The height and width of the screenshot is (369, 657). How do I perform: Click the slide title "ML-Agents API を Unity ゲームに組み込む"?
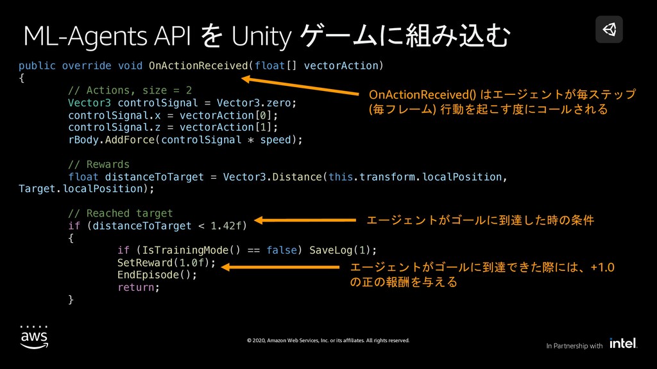[x=266, y=36]
